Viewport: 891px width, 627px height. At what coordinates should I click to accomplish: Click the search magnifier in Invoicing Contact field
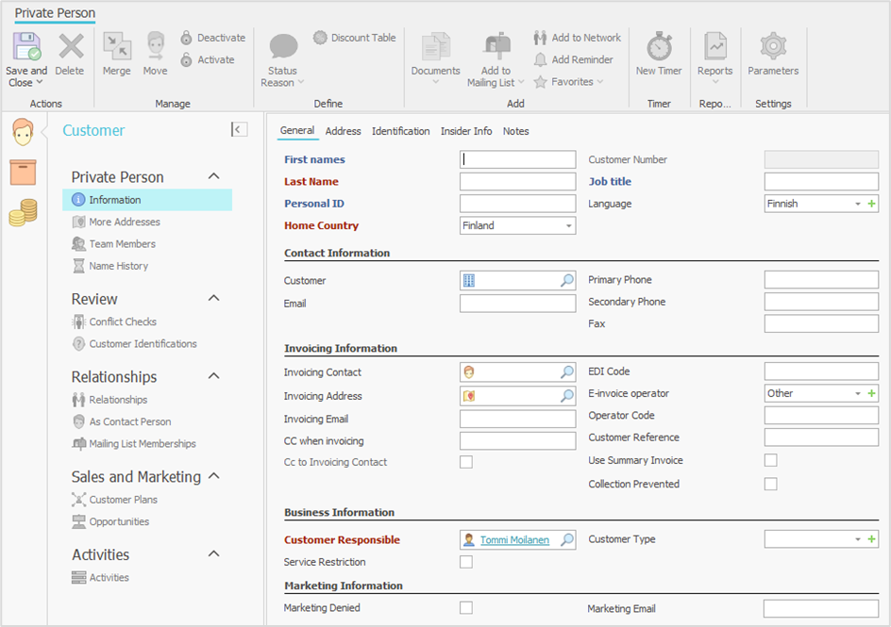(567, 372)
